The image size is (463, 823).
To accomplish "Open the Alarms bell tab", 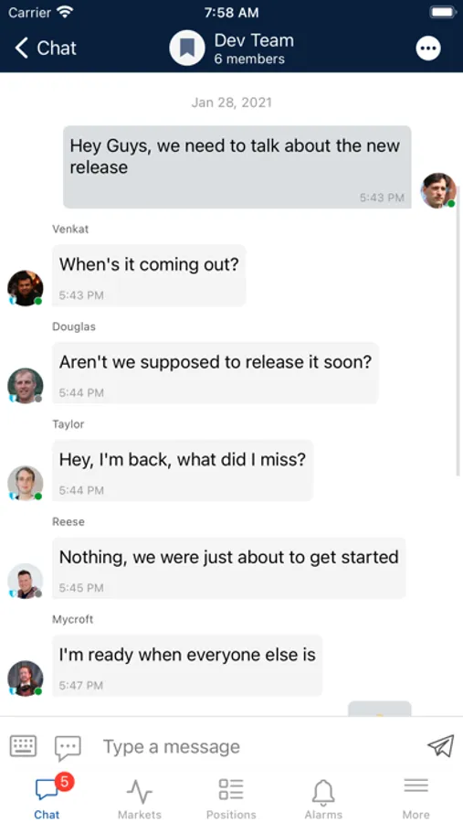I will [323, 799].
